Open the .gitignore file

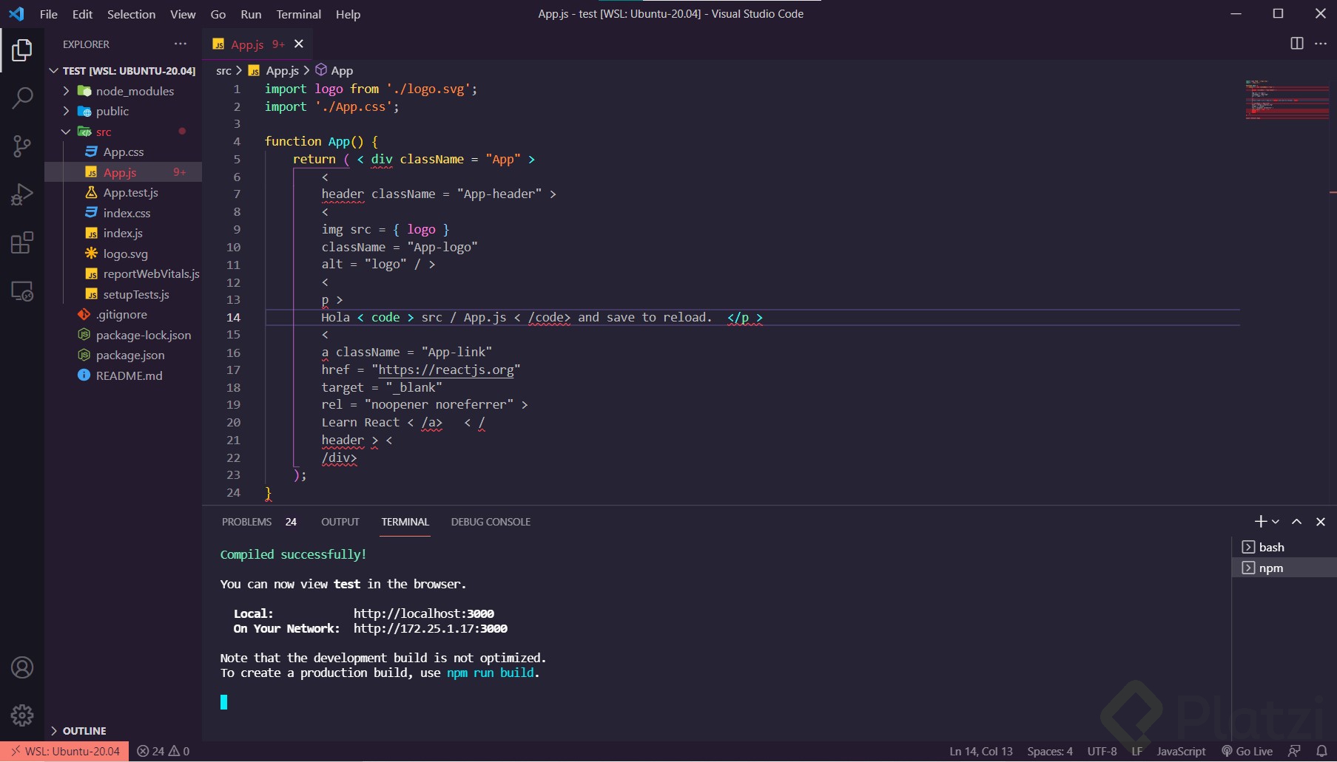click(x=123, y=315)
